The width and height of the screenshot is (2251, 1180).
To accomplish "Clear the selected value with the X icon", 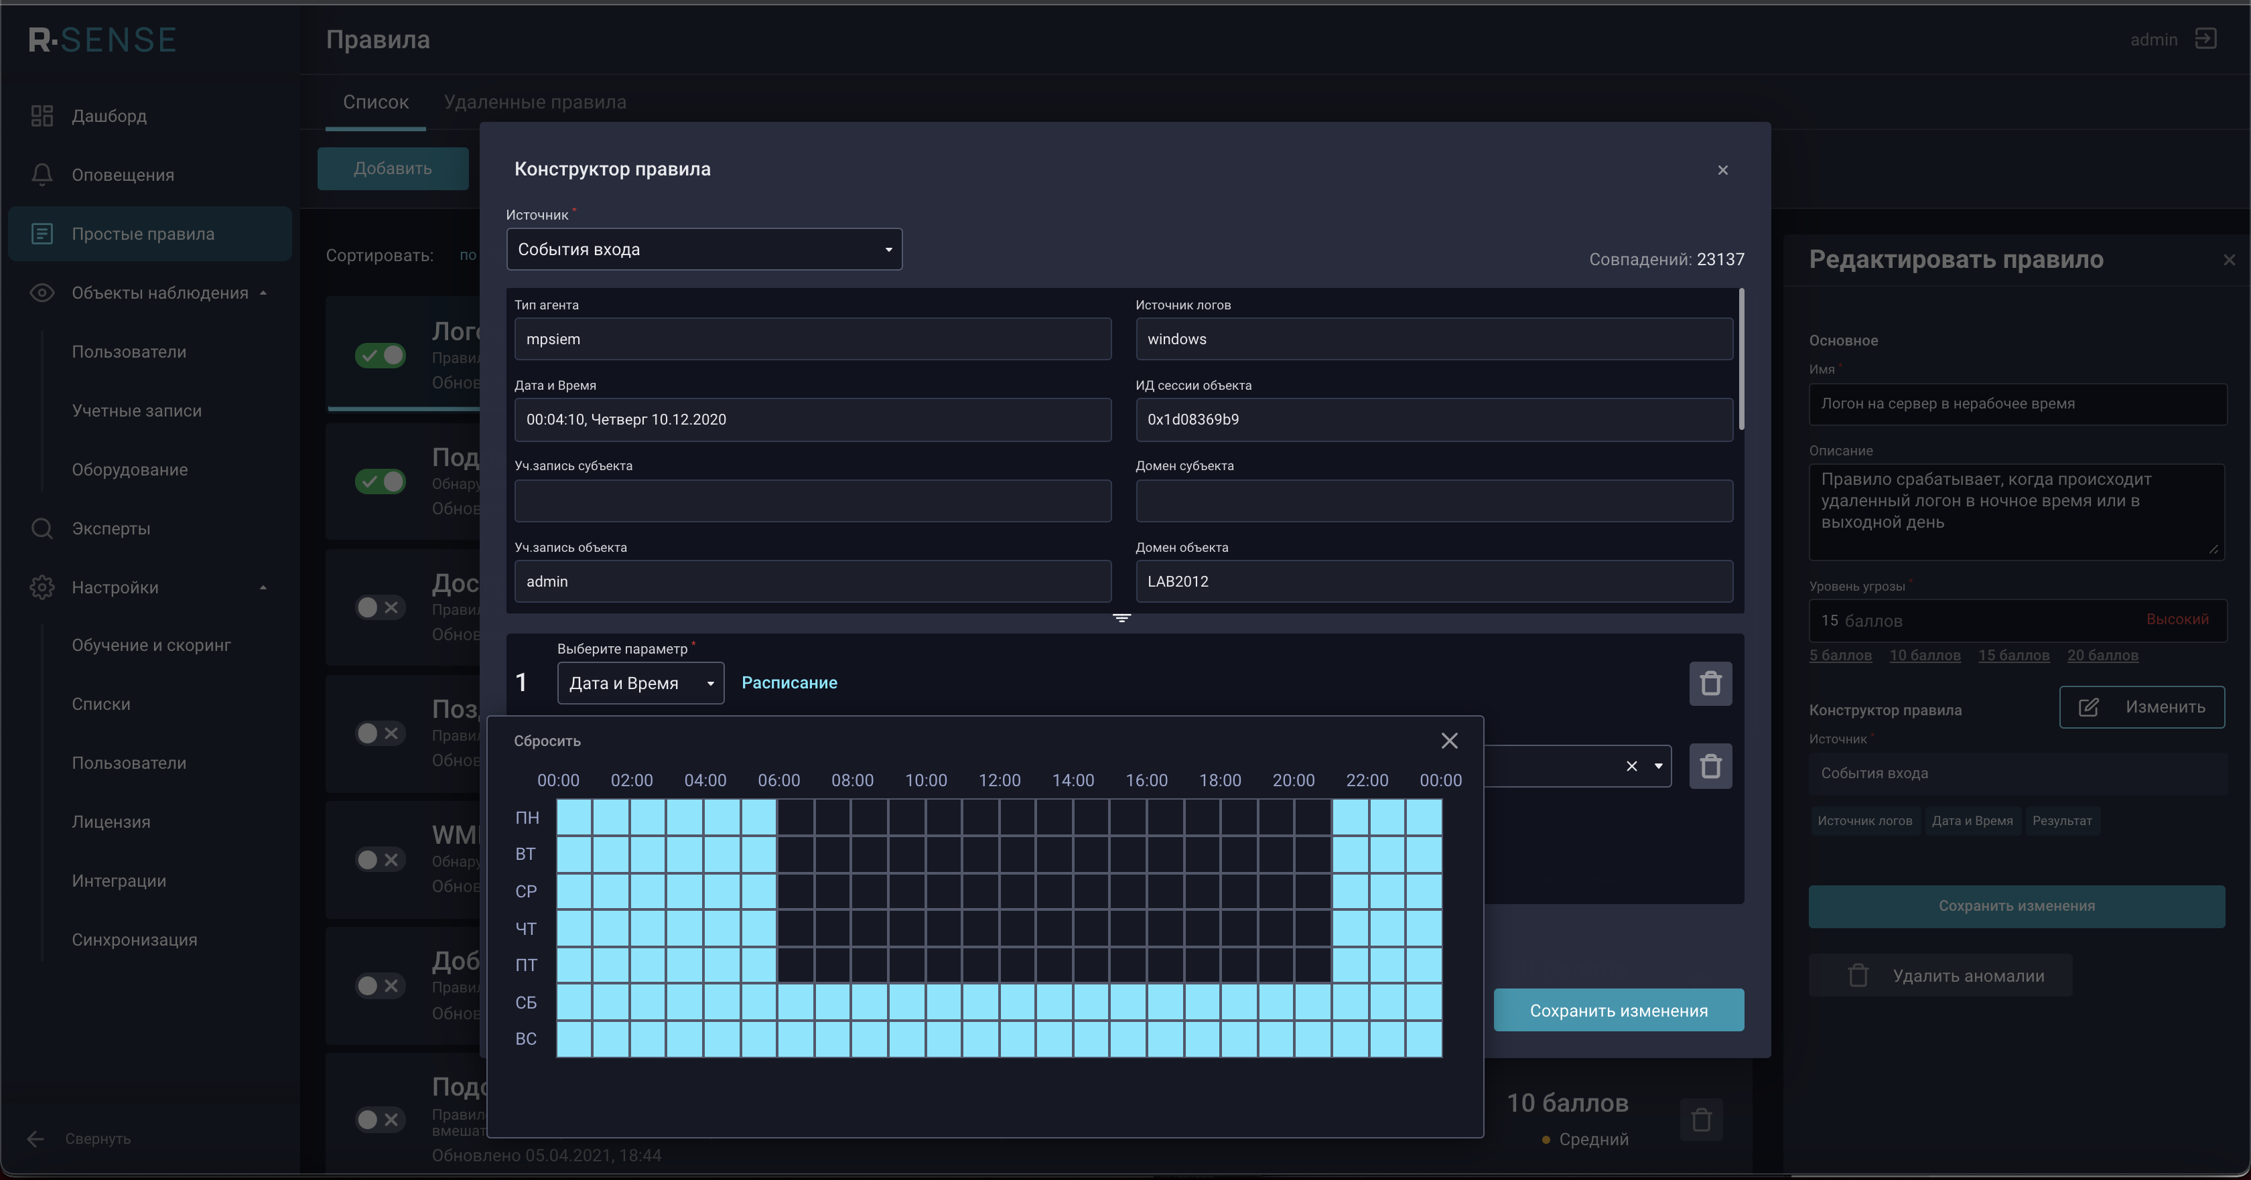I will [x=1631, y=766].
